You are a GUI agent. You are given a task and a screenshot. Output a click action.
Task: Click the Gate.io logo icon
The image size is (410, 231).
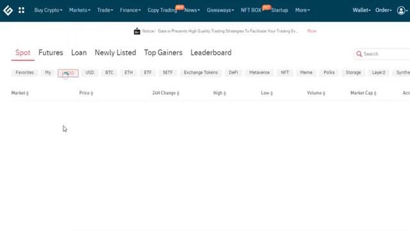click(8, 10)
